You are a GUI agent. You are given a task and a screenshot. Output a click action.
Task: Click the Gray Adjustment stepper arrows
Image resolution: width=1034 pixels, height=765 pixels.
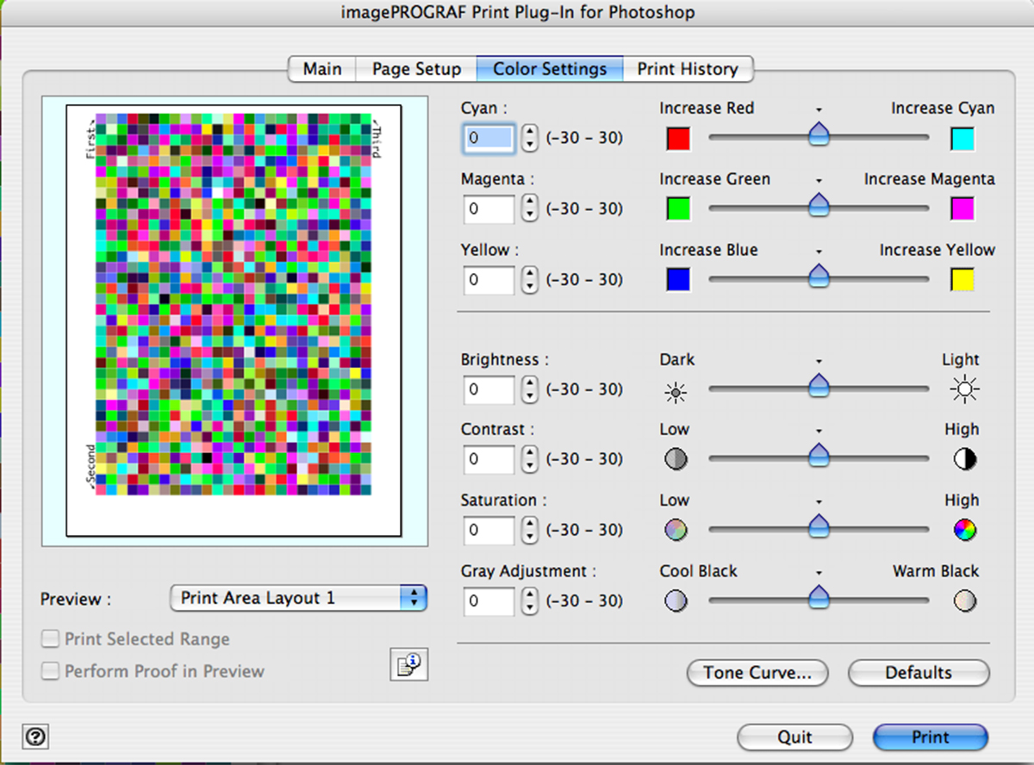click(530, 600)
